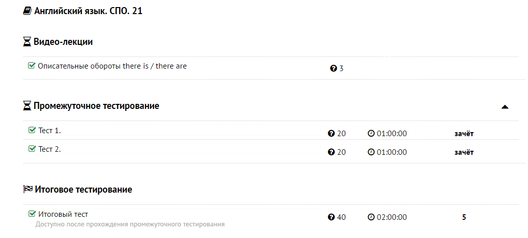Screen dimensions: 528x238
Task: Click the book icon beside Английский язык
Action: [28, 11]
